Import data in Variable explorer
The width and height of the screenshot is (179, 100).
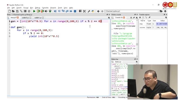140,17
